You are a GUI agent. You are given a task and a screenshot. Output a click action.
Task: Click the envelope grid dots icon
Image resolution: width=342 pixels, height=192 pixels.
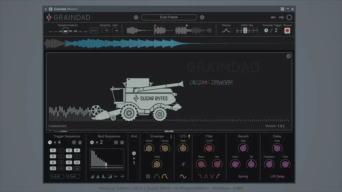148,176
